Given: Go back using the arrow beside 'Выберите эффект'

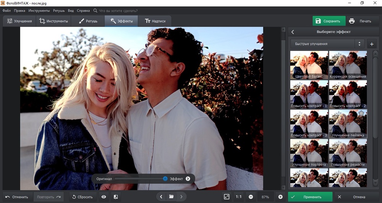Looking at the screenshot, I should pos(293,32).
